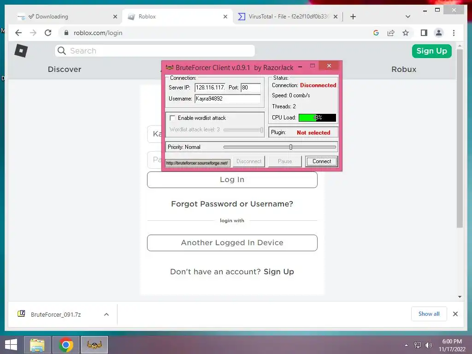Click the BruteForcer Username input field

(228, 99)
